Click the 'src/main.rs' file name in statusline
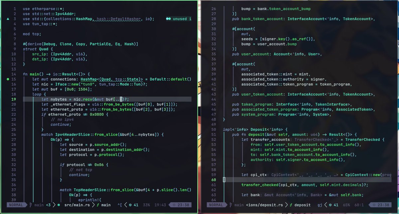 click(77, 205)
